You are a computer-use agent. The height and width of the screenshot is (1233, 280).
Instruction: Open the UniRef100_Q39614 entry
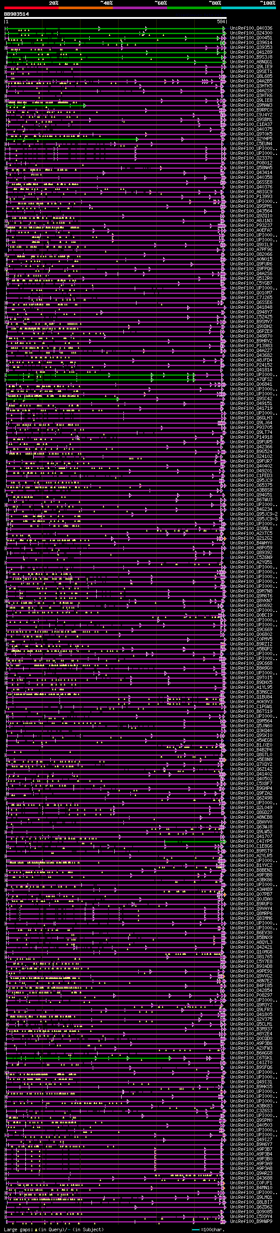click(251, 42)
